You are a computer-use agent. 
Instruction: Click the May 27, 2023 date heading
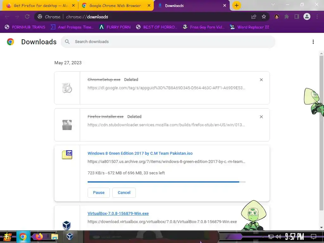click(68, 63)
